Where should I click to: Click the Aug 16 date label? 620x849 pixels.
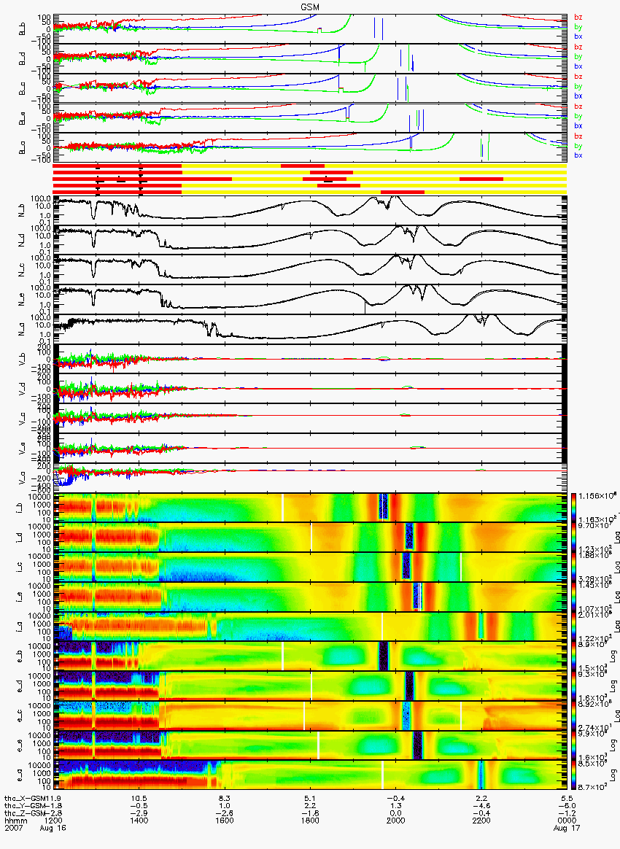pos(52,828)
